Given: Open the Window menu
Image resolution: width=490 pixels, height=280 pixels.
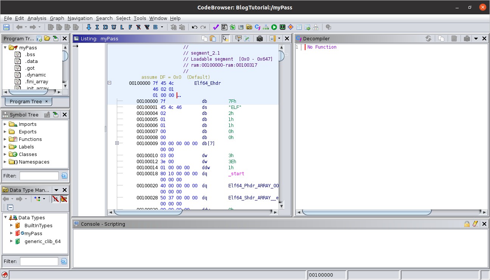Looking at the screenshot, I should coord(158,18).
